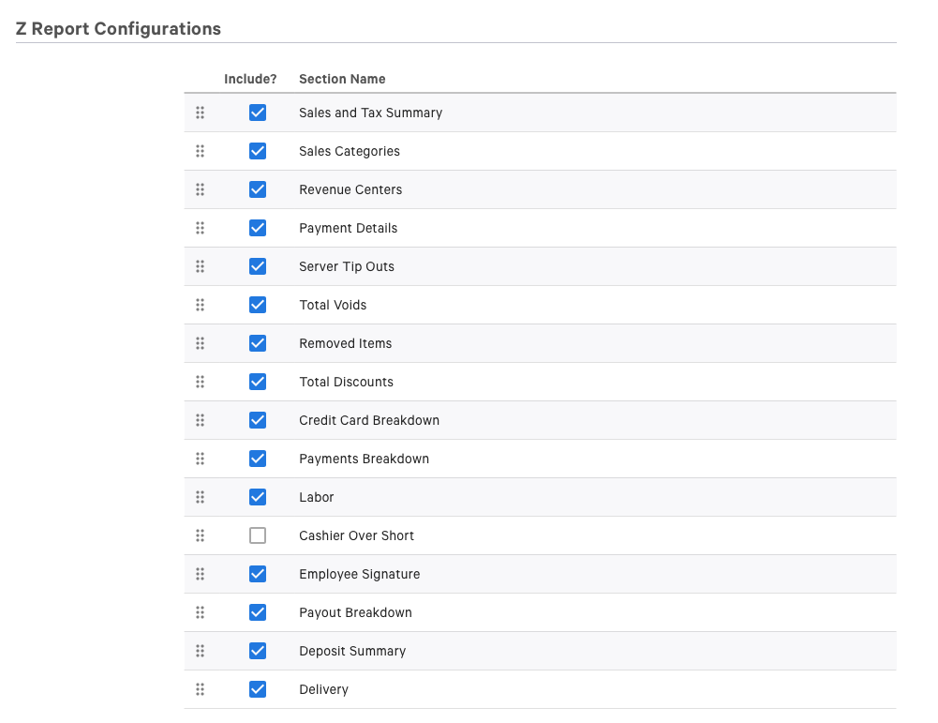Image resolution: width=938 pixels, height=723 pixels.
Task: Click the Include? column header
Action: (x=250, y=79)
